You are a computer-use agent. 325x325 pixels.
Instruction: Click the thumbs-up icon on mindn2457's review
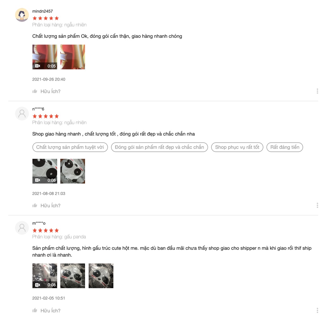[x=35, y=91]
